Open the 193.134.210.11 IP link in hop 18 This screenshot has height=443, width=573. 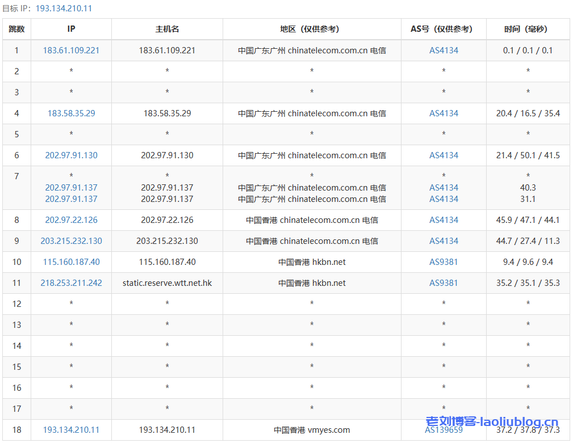(71, 430)
